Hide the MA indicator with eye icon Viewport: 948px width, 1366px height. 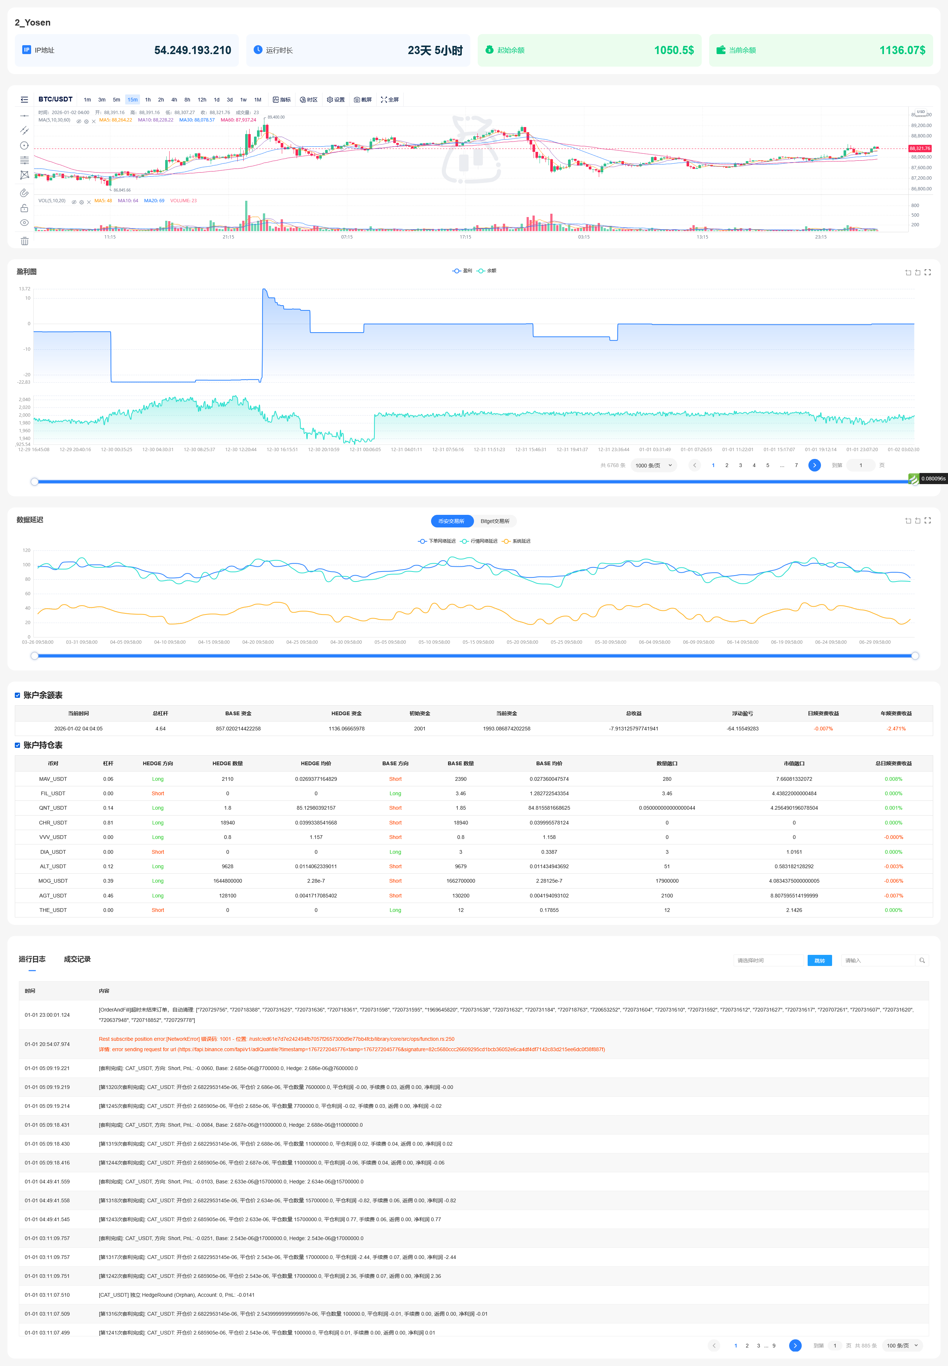pyautogui.click(x=79, y=121)
